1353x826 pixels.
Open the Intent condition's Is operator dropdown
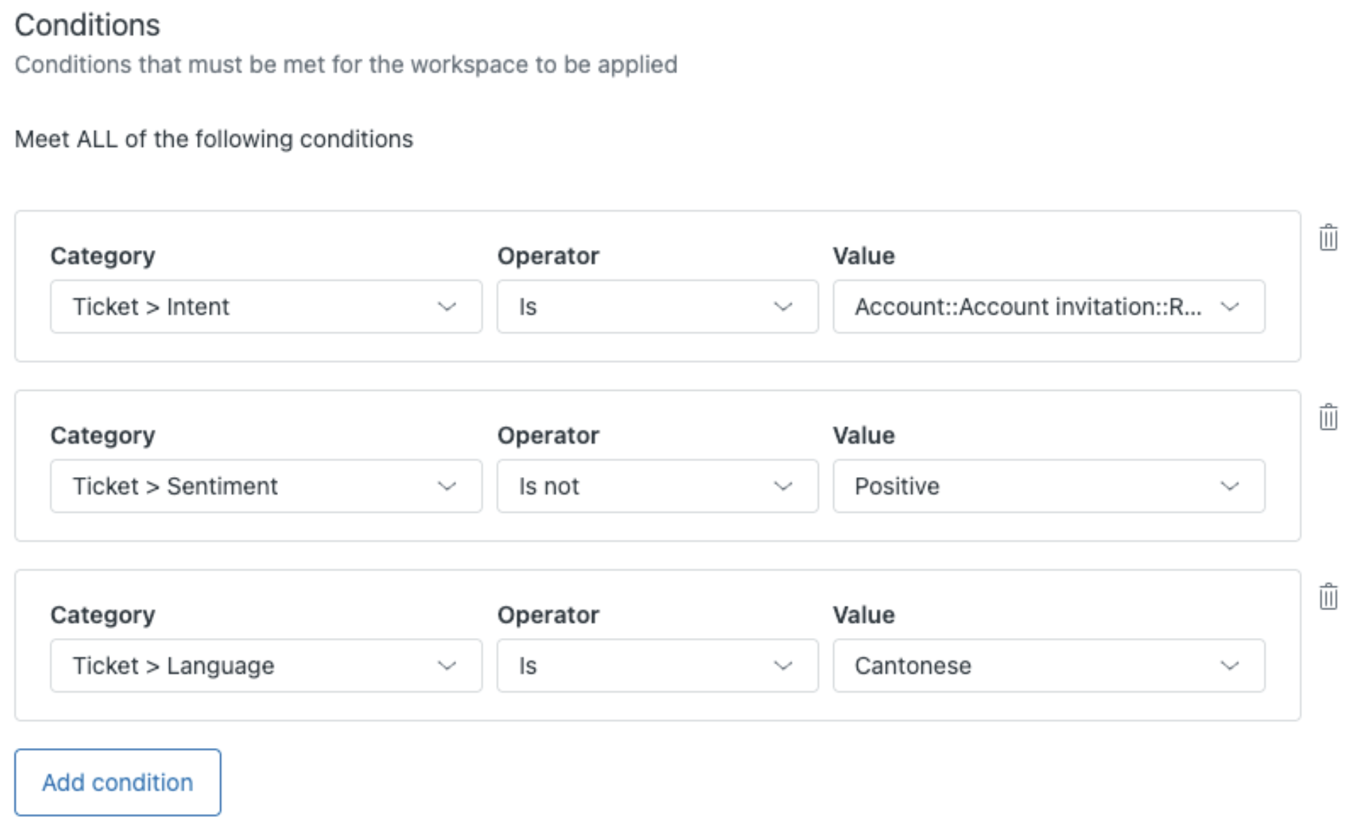656,306
